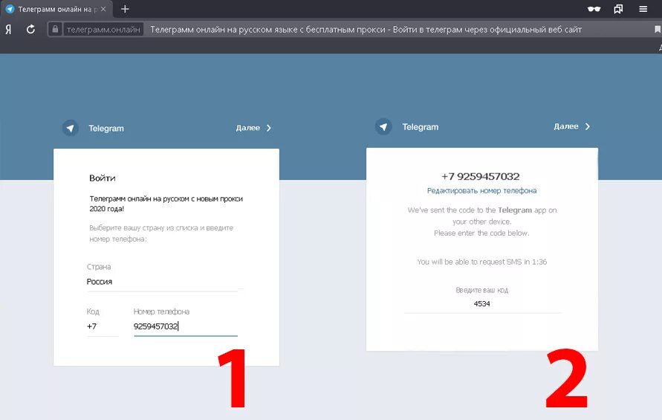Open a new tab with the plus icon
This screenshot has width=662, height=420.
point(125,9)
